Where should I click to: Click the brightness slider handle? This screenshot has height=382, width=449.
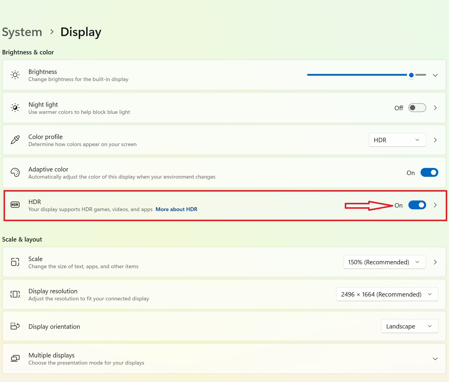pyautogui.click(x=411, y=75)
